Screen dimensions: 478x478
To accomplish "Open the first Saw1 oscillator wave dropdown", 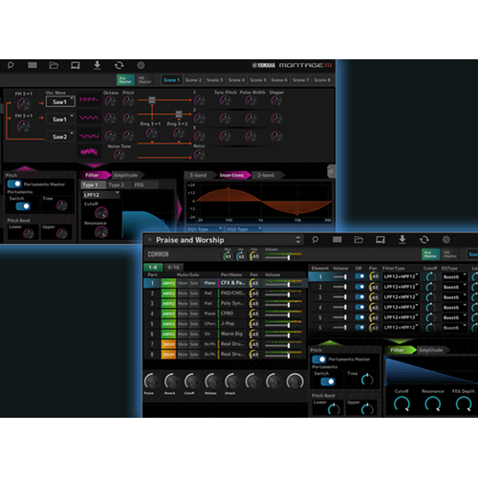I will click(60, 101).
